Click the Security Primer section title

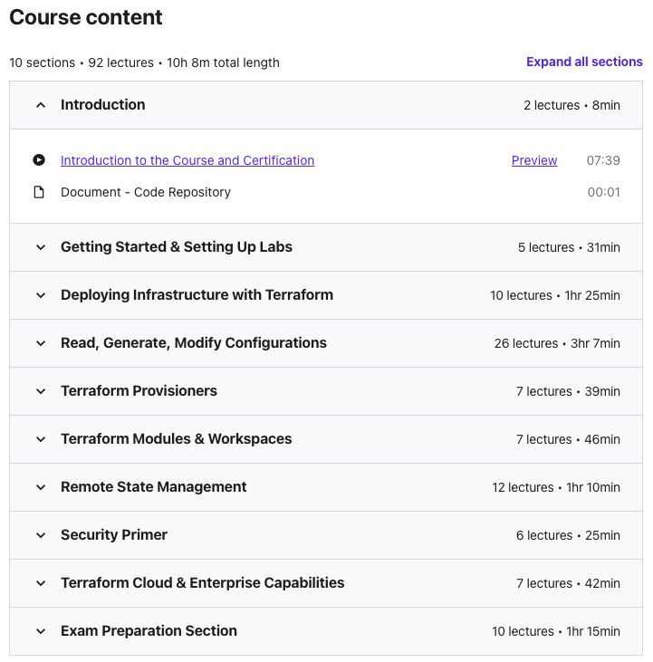pos(114,535)
